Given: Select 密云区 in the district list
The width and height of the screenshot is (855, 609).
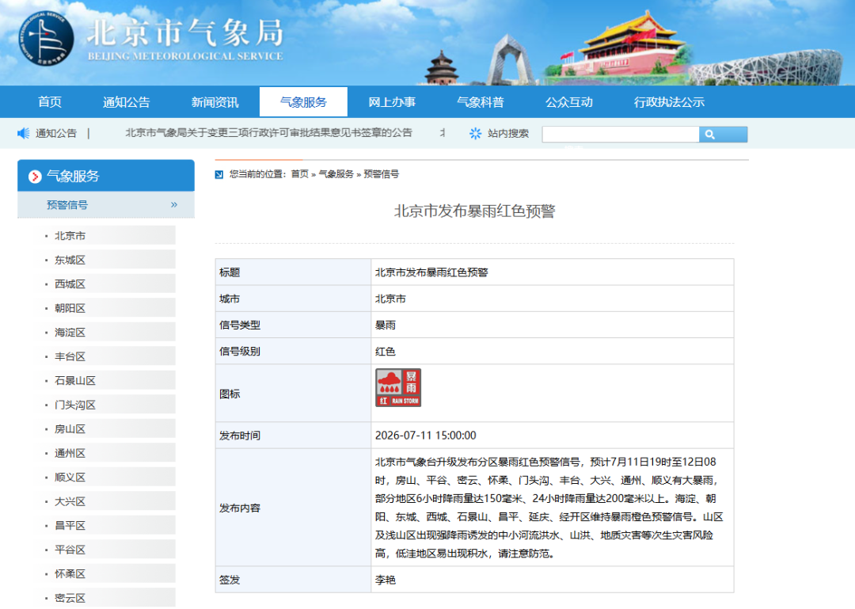Looking at the screenshot, I should click(x=70, y=598).
